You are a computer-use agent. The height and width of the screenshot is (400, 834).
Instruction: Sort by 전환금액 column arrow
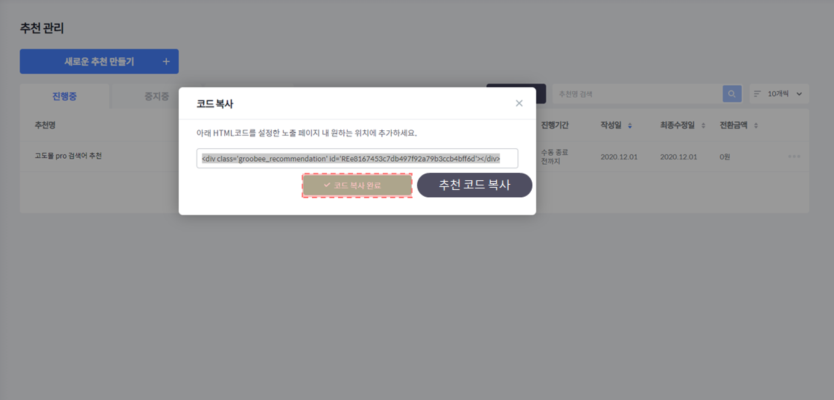point(756,126)
